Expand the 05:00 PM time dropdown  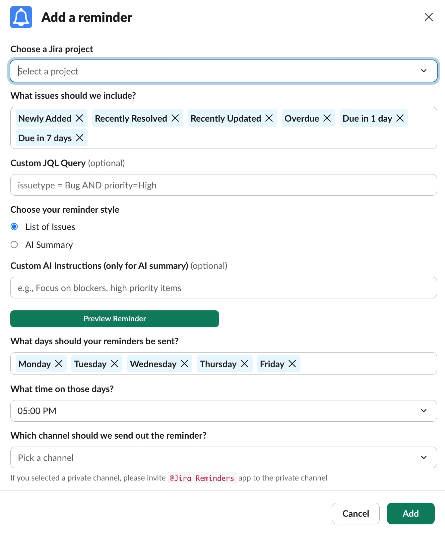223,411
